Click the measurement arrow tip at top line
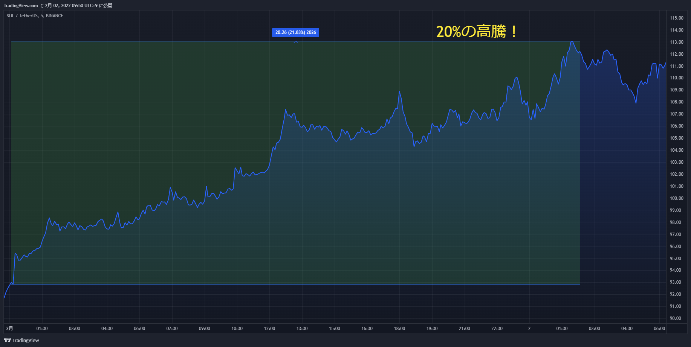This screenshot has height=347, width=691. pos(296,42)
